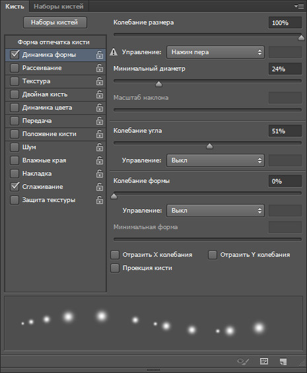The image size is (307, 373).
Task: Click the Наборы кистей button
Action: [55, 22]
